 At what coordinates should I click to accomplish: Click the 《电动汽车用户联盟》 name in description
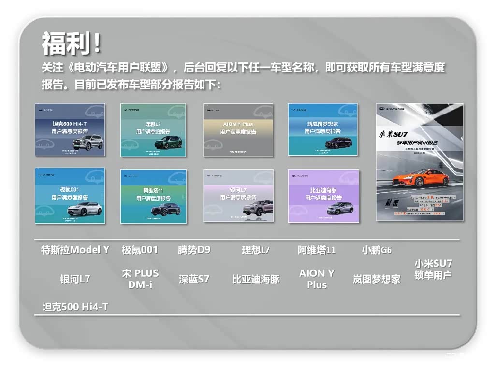pyautogui.click(x=116, y=67)
